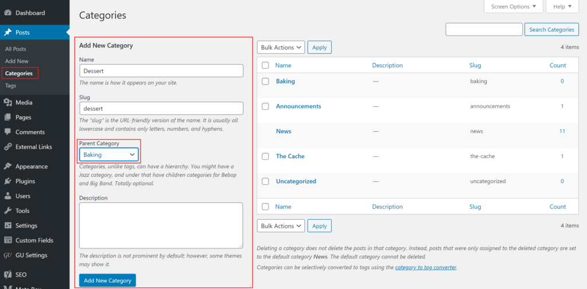Image resolution: width=587 pixels, height=289 pixels.
Task: Tick the select-all checkbox in table footer
Action: tap(265, 206)
